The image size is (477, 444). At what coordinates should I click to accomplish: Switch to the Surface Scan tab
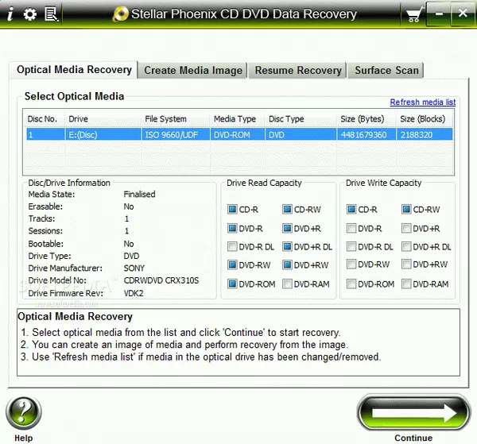pyautogui.click(x=386, y=70)
